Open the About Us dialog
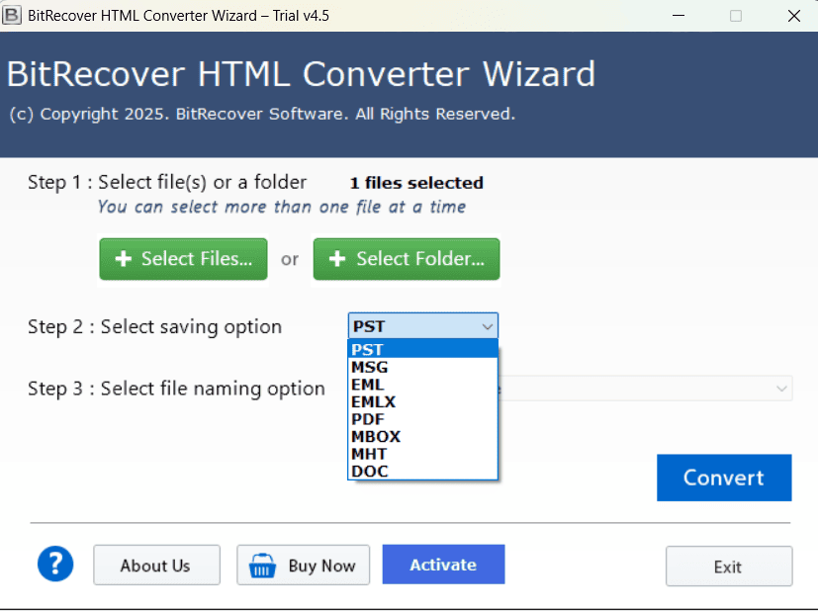Image resolution: width=818 pixels, height=611 pixels. [156, 566]
